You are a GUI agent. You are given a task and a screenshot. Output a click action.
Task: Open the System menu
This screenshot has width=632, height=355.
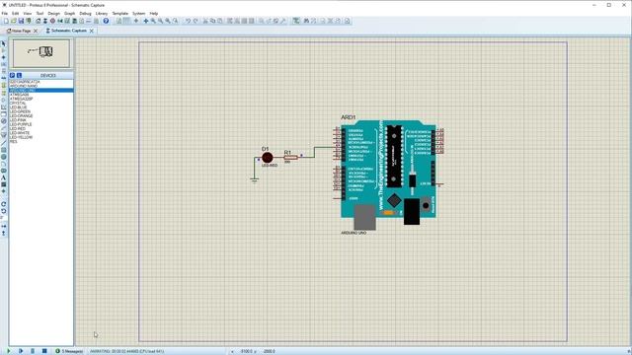pos(138,13)
